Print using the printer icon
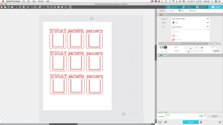This screenshot has height=125, width=223. pos(12,7)
